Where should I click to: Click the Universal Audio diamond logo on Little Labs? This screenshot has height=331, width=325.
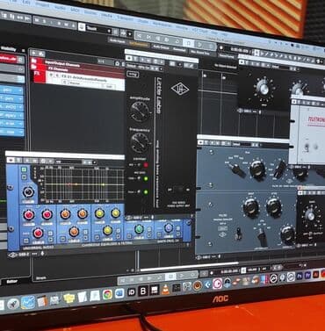tap(180, 89)
